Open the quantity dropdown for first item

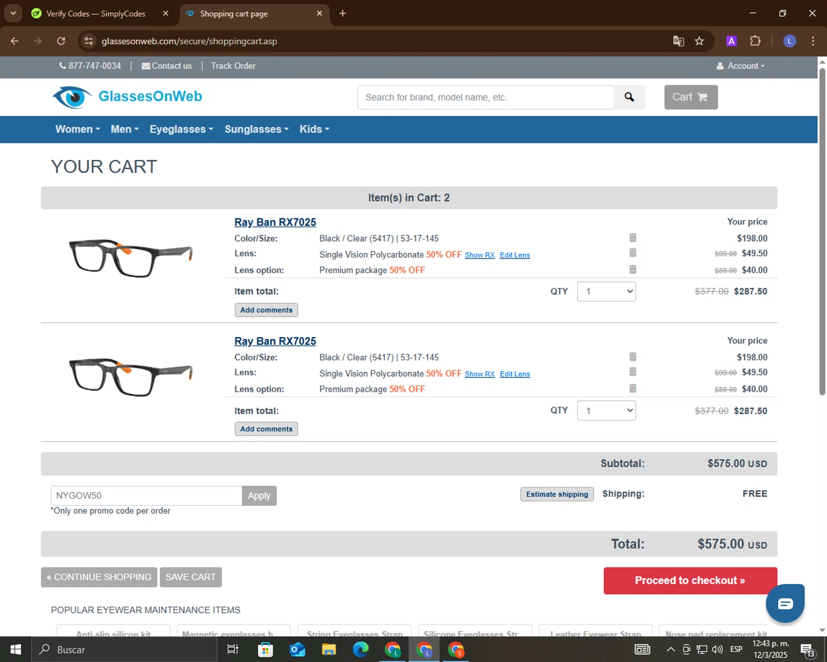pyautogui.click(x=606, y=291)
